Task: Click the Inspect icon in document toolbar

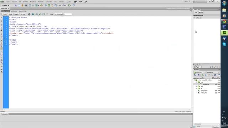Action: click(29, 14)
